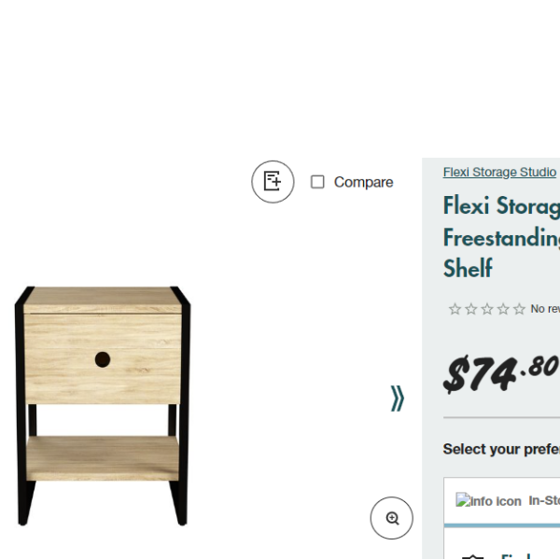This screenshot has width=560, height=560.
Task: Click the lower shelf in the product photo
Action: pos(103,457)
